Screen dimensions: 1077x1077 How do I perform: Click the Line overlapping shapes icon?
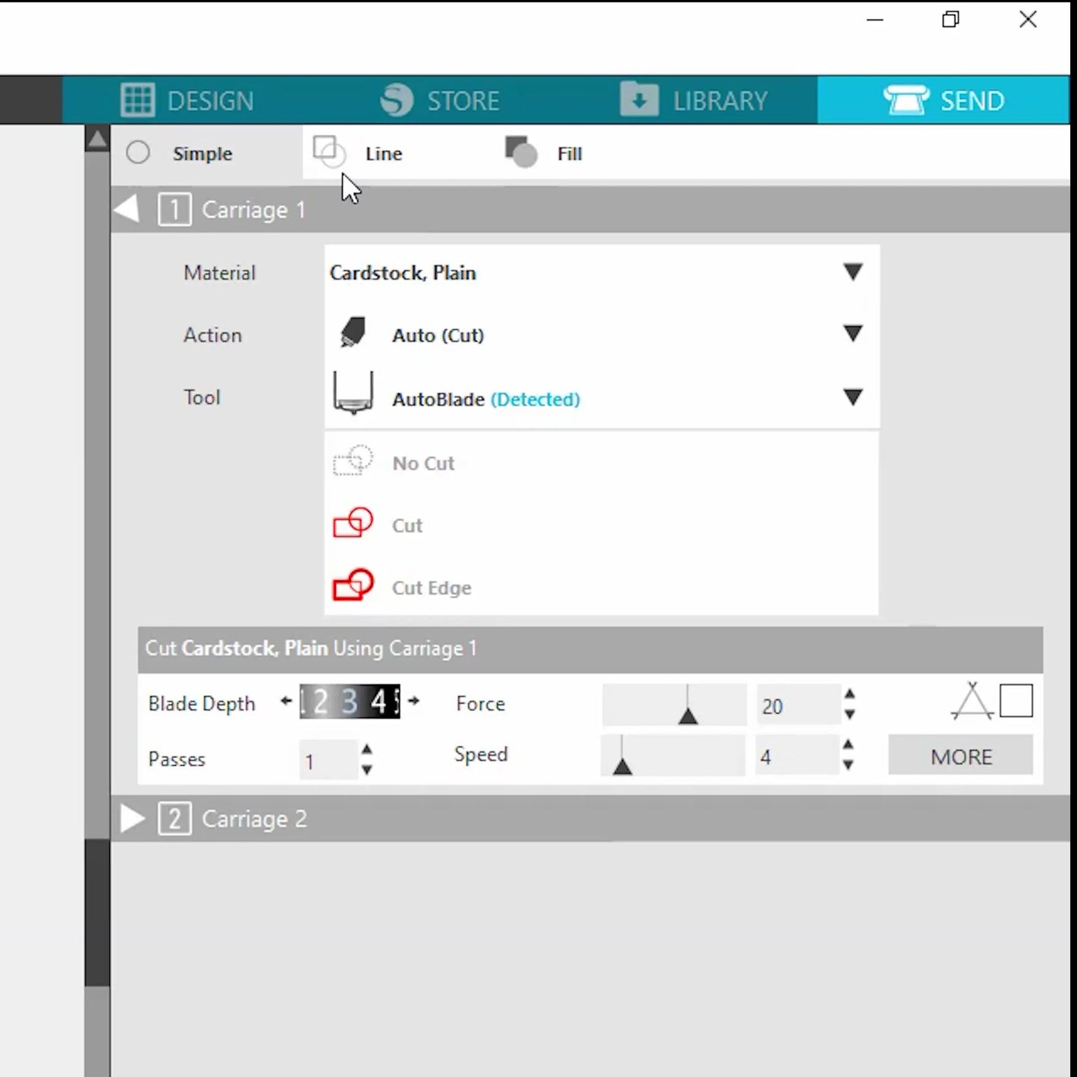click(329, 152)
